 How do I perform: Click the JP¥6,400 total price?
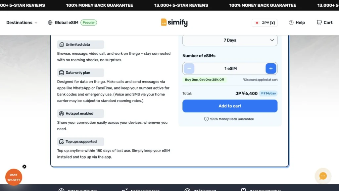coord(246,93)
